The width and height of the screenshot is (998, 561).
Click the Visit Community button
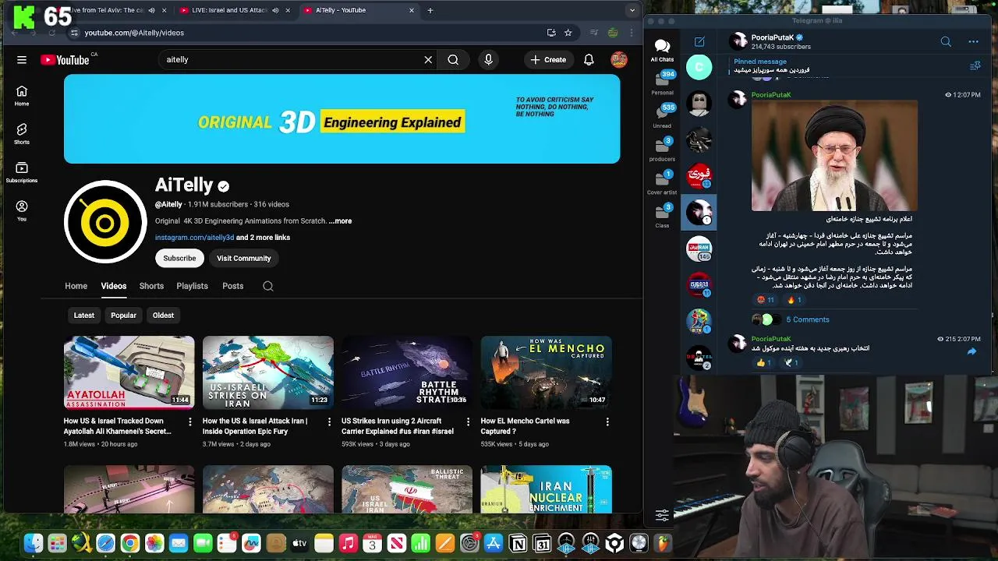[x=244, y=258]
